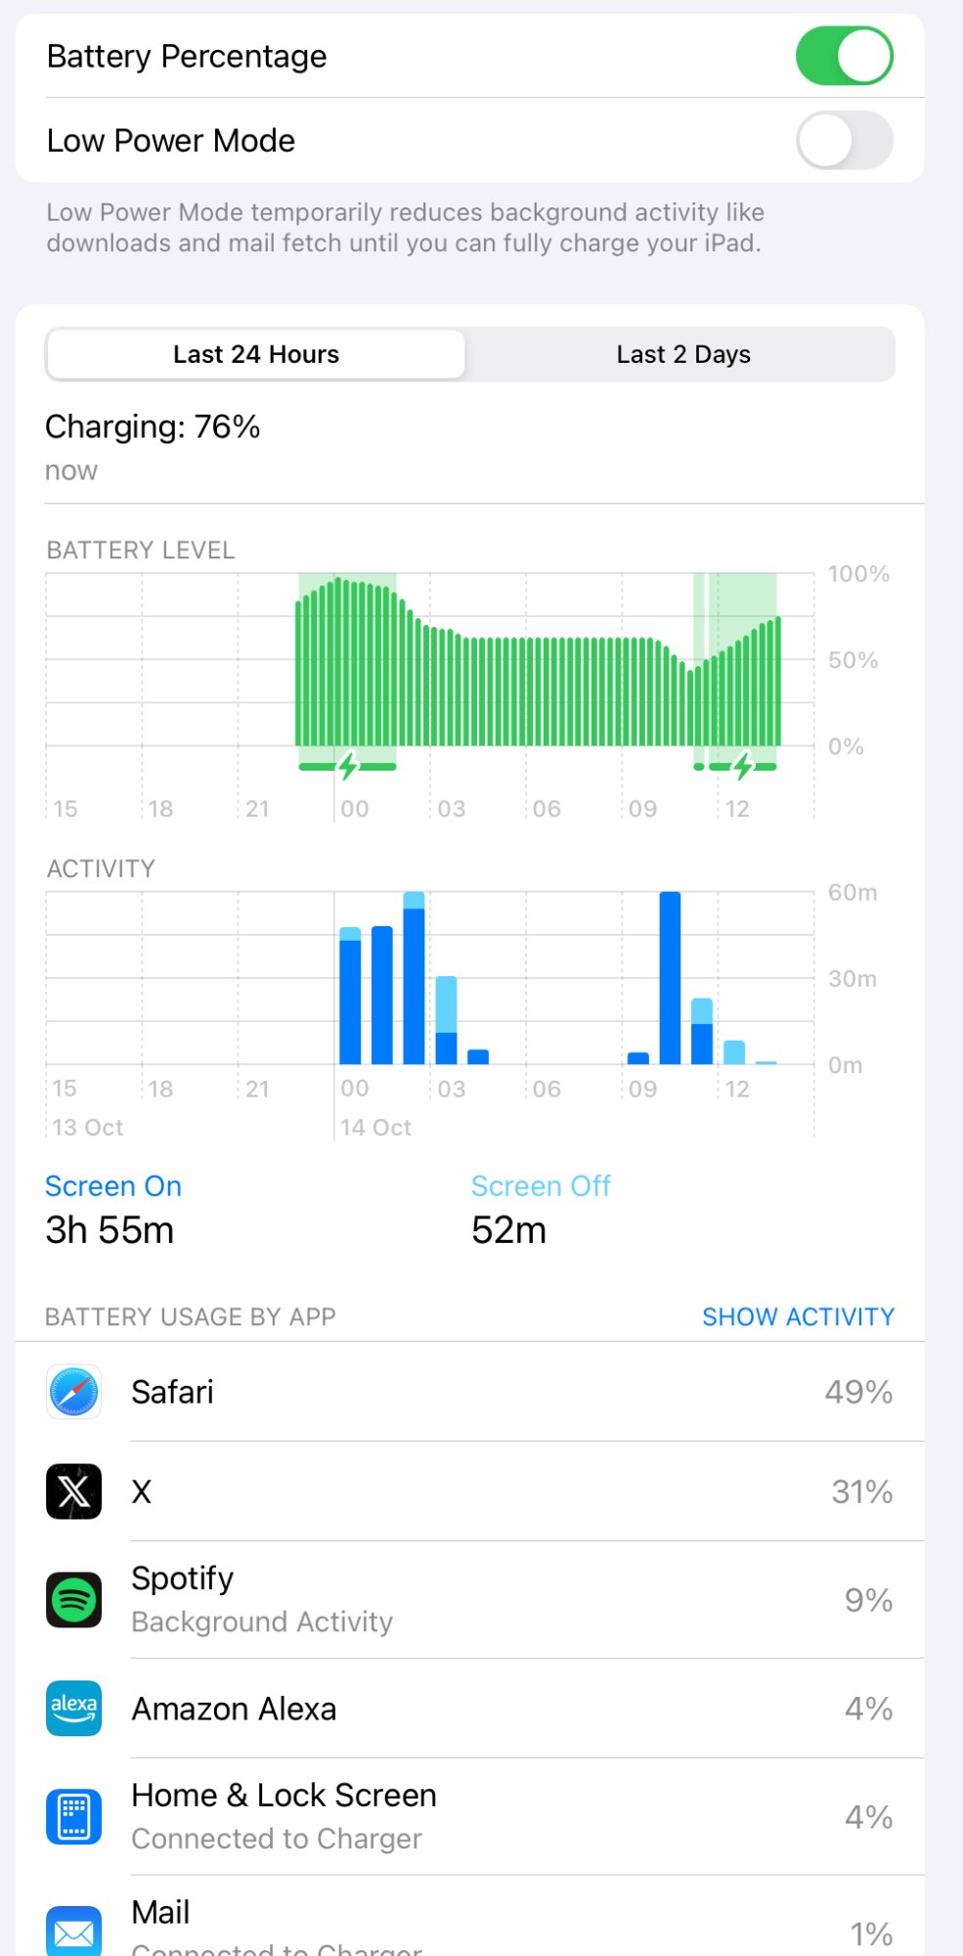Tap the Screen On label
The height and width of the screenshot is (1956, 963).
(x=113, y=1185)
